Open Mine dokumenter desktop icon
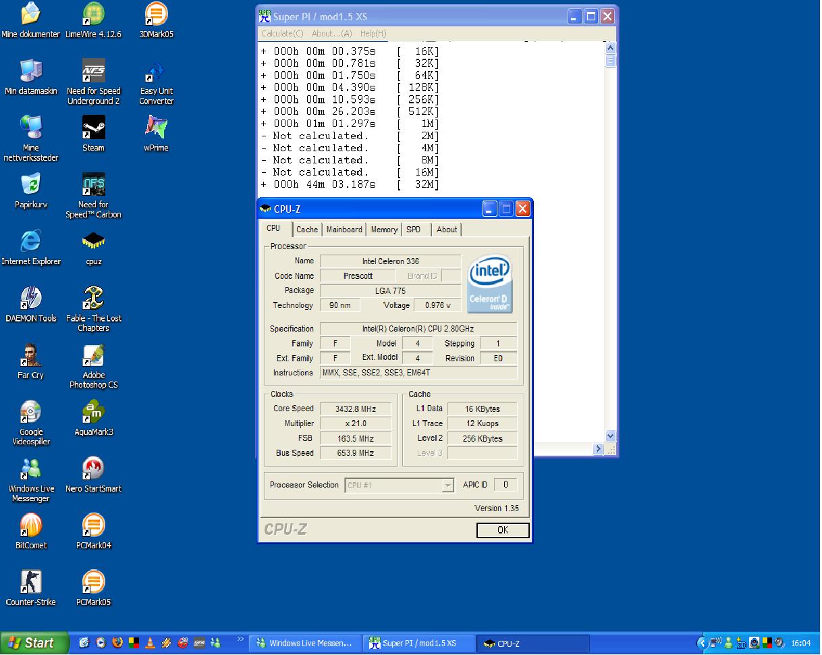 pyautogui.click(x=30, y=20)
